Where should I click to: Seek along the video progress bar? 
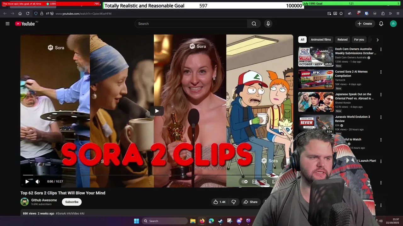157,175
